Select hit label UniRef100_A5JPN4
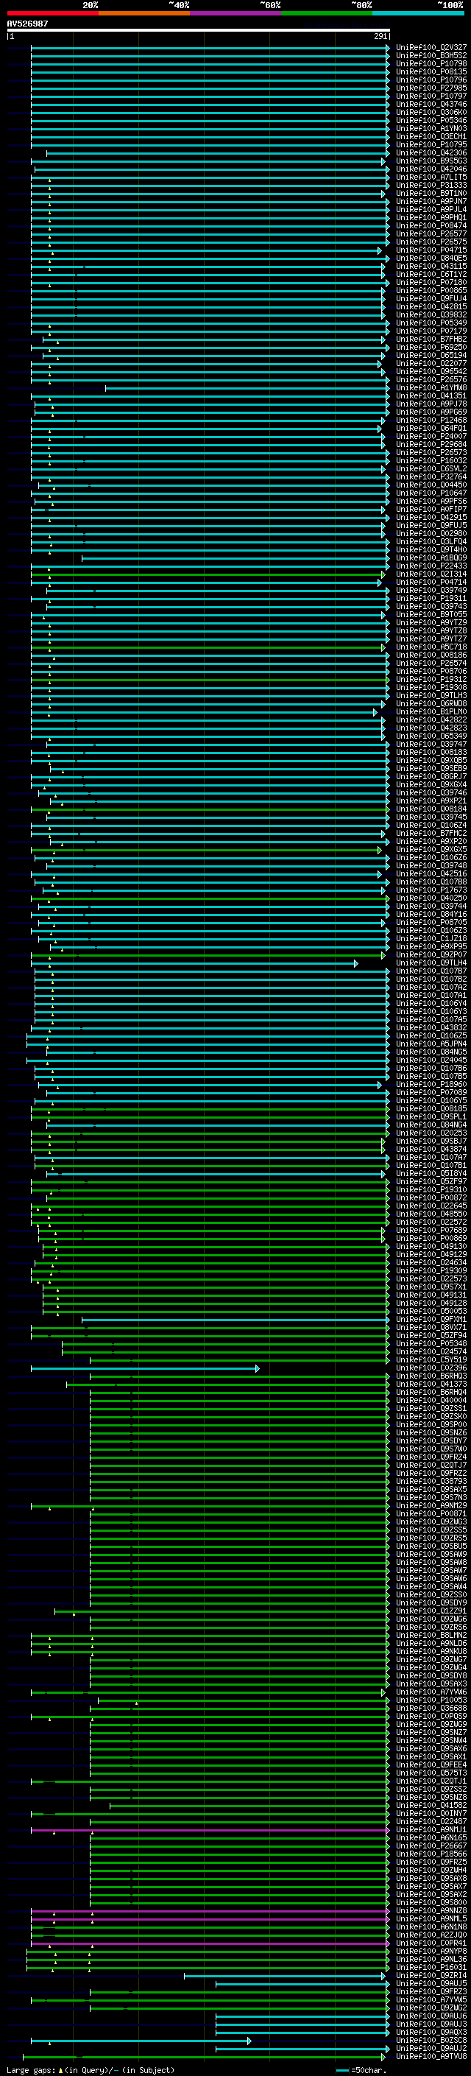The width and height of the screenshot is (471, 2076). (x=431, y=1044)
